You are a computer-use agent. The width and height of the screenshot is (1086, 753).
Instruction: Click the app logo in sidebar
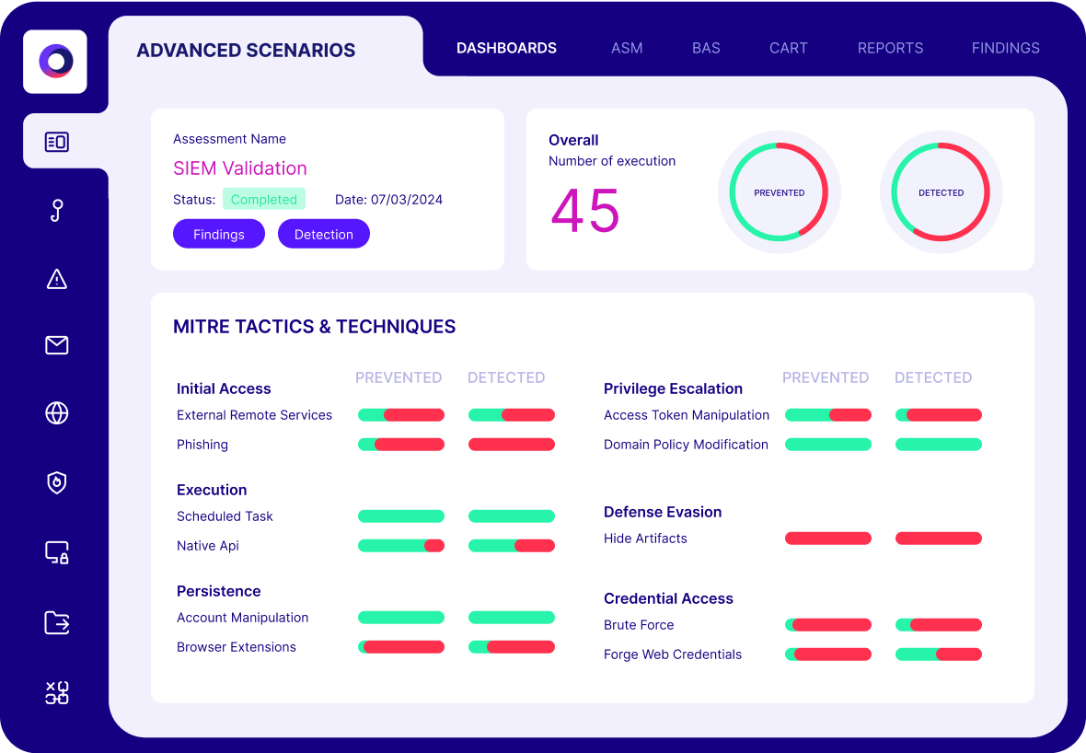[x=55, y=62]
